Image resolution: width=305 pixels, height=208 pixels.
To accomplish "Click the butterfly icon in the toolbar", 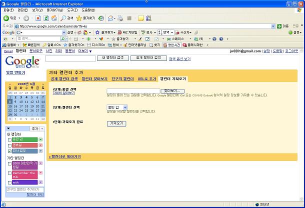I will click(x=101, y=39).
